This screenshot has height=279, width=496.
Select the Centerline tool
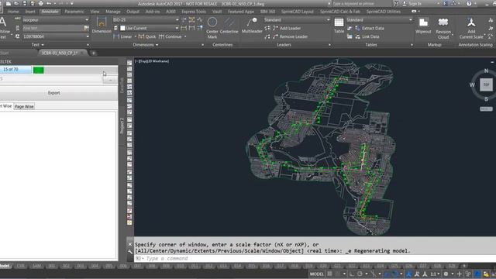point(229,26)
